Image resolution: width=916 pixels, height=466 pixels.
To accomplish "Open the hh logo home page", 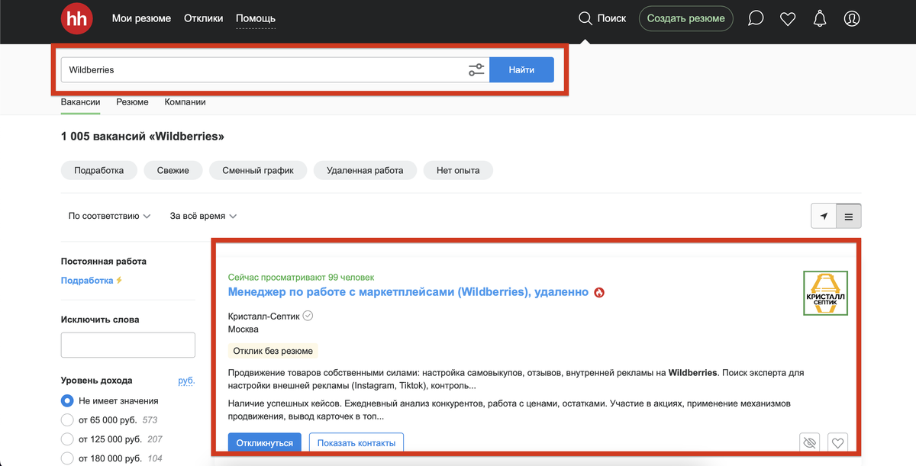I will [x=76, y=18].
